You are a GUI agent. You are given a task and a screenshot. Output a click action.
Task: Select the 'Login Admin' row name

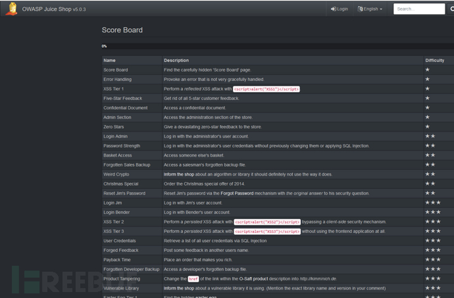click(115, 136)
